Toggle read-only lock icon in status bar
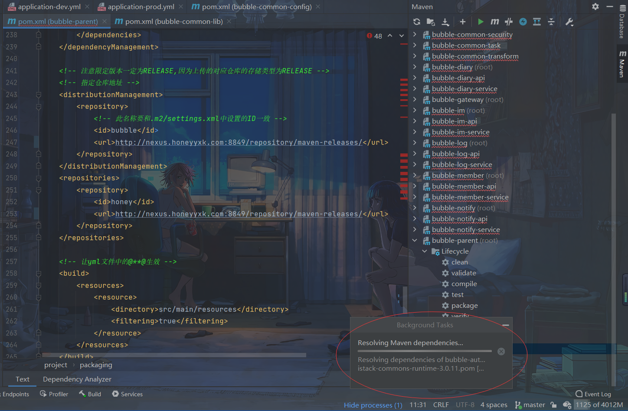 [x=553, y=404]
